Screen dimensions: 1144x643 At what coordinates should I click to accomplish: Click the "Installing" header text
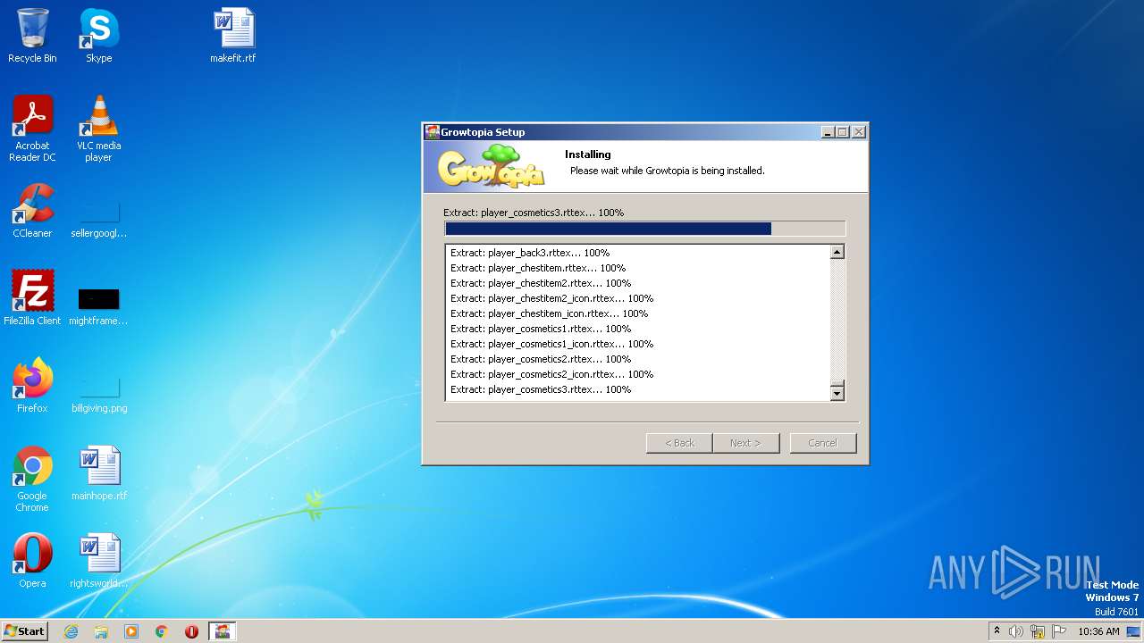[x=588, y=154]
